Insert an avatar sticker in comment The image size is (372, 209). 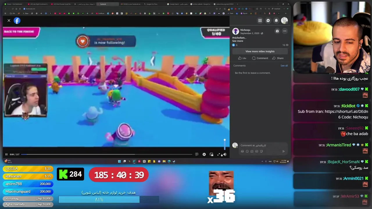point(242,151)
